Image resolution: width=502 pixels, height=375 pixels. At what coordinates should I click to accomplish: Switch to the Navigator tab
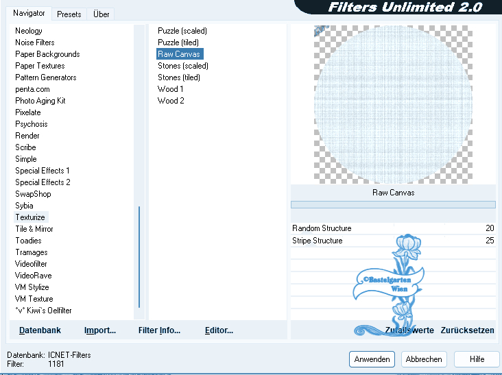[29, 13]
